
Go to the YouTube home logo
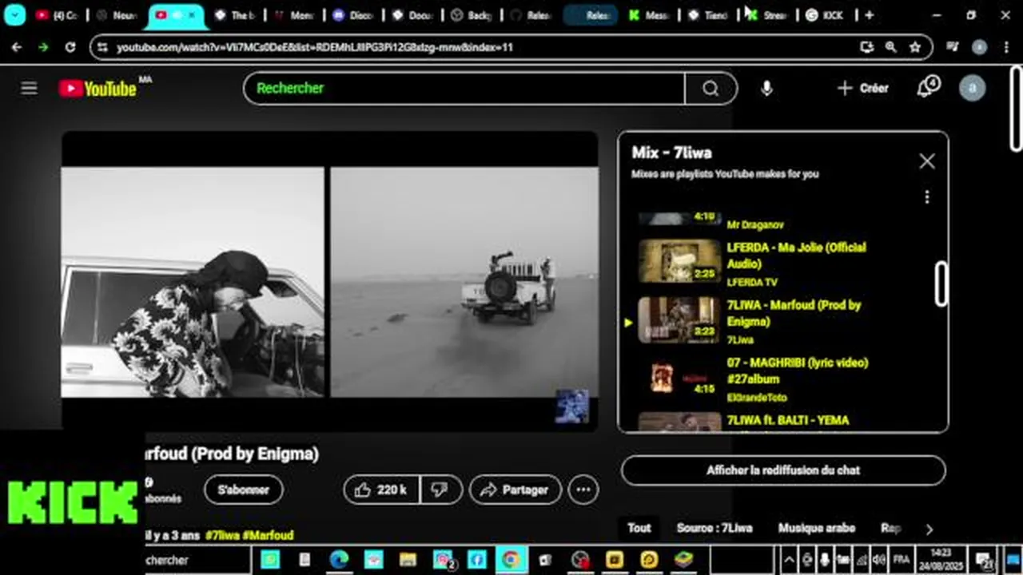(x=98, y=89)
